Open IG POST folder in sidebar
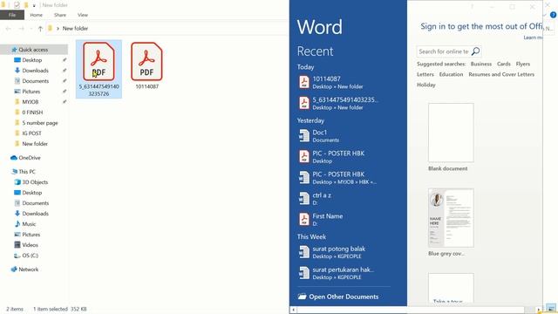The image size is (558, 314). click(x=31, y=133)
